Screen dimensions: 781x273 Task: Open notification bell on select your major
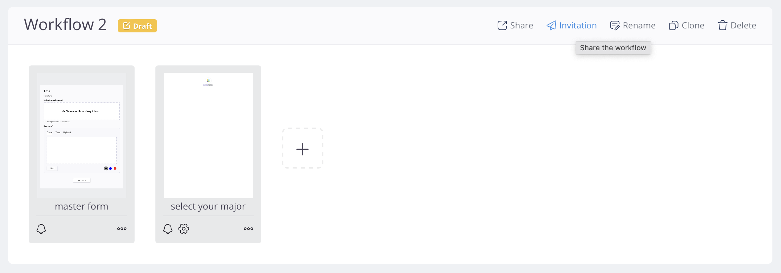[x=168, y=229]
